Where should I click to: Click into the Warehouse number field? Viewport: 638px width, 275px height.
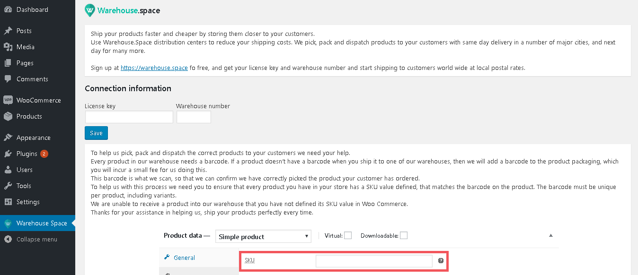(x=194, y=117)
